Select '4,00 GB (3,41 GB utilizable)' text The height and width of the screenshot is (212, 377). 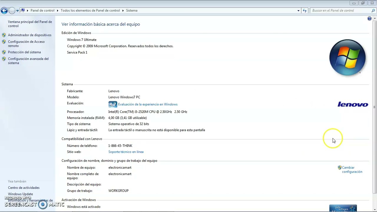point(128,118)
